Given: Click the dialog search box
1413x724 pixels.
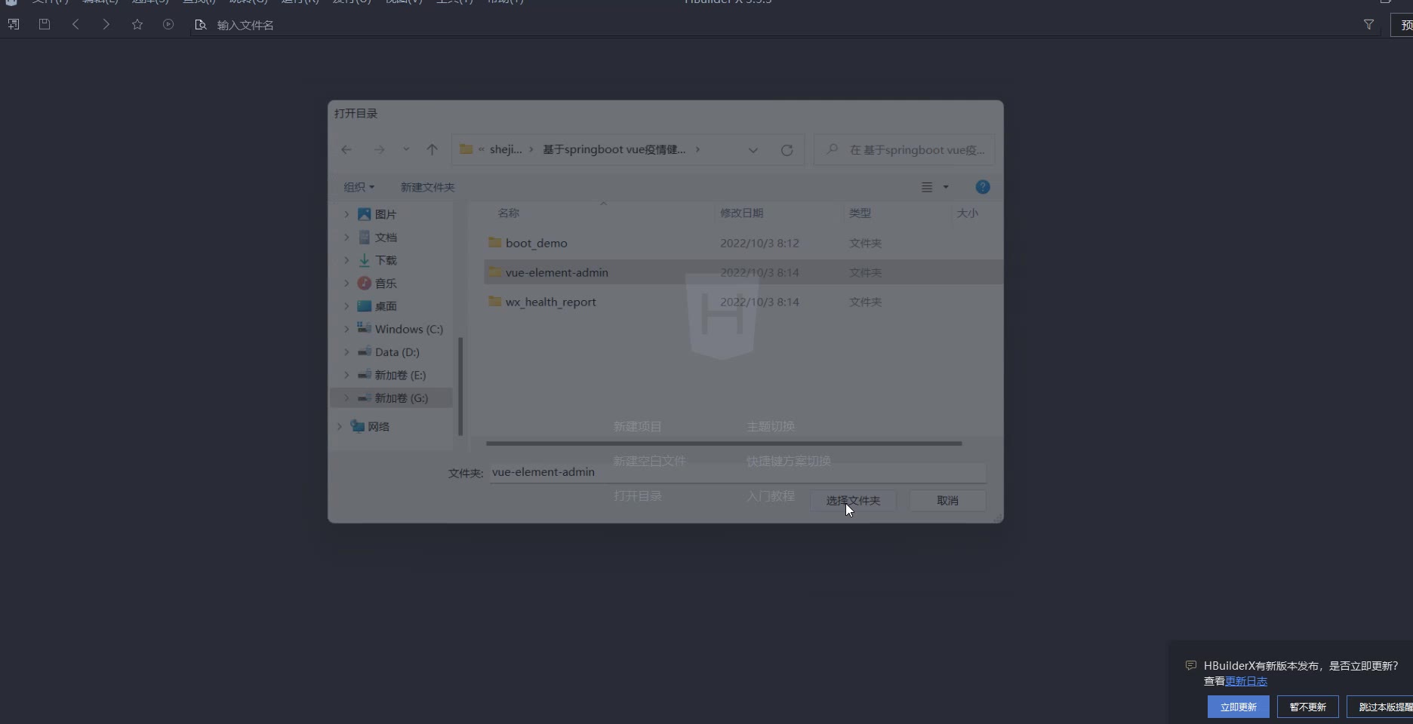Looking at the screenshot, I should tap(904, 149).
